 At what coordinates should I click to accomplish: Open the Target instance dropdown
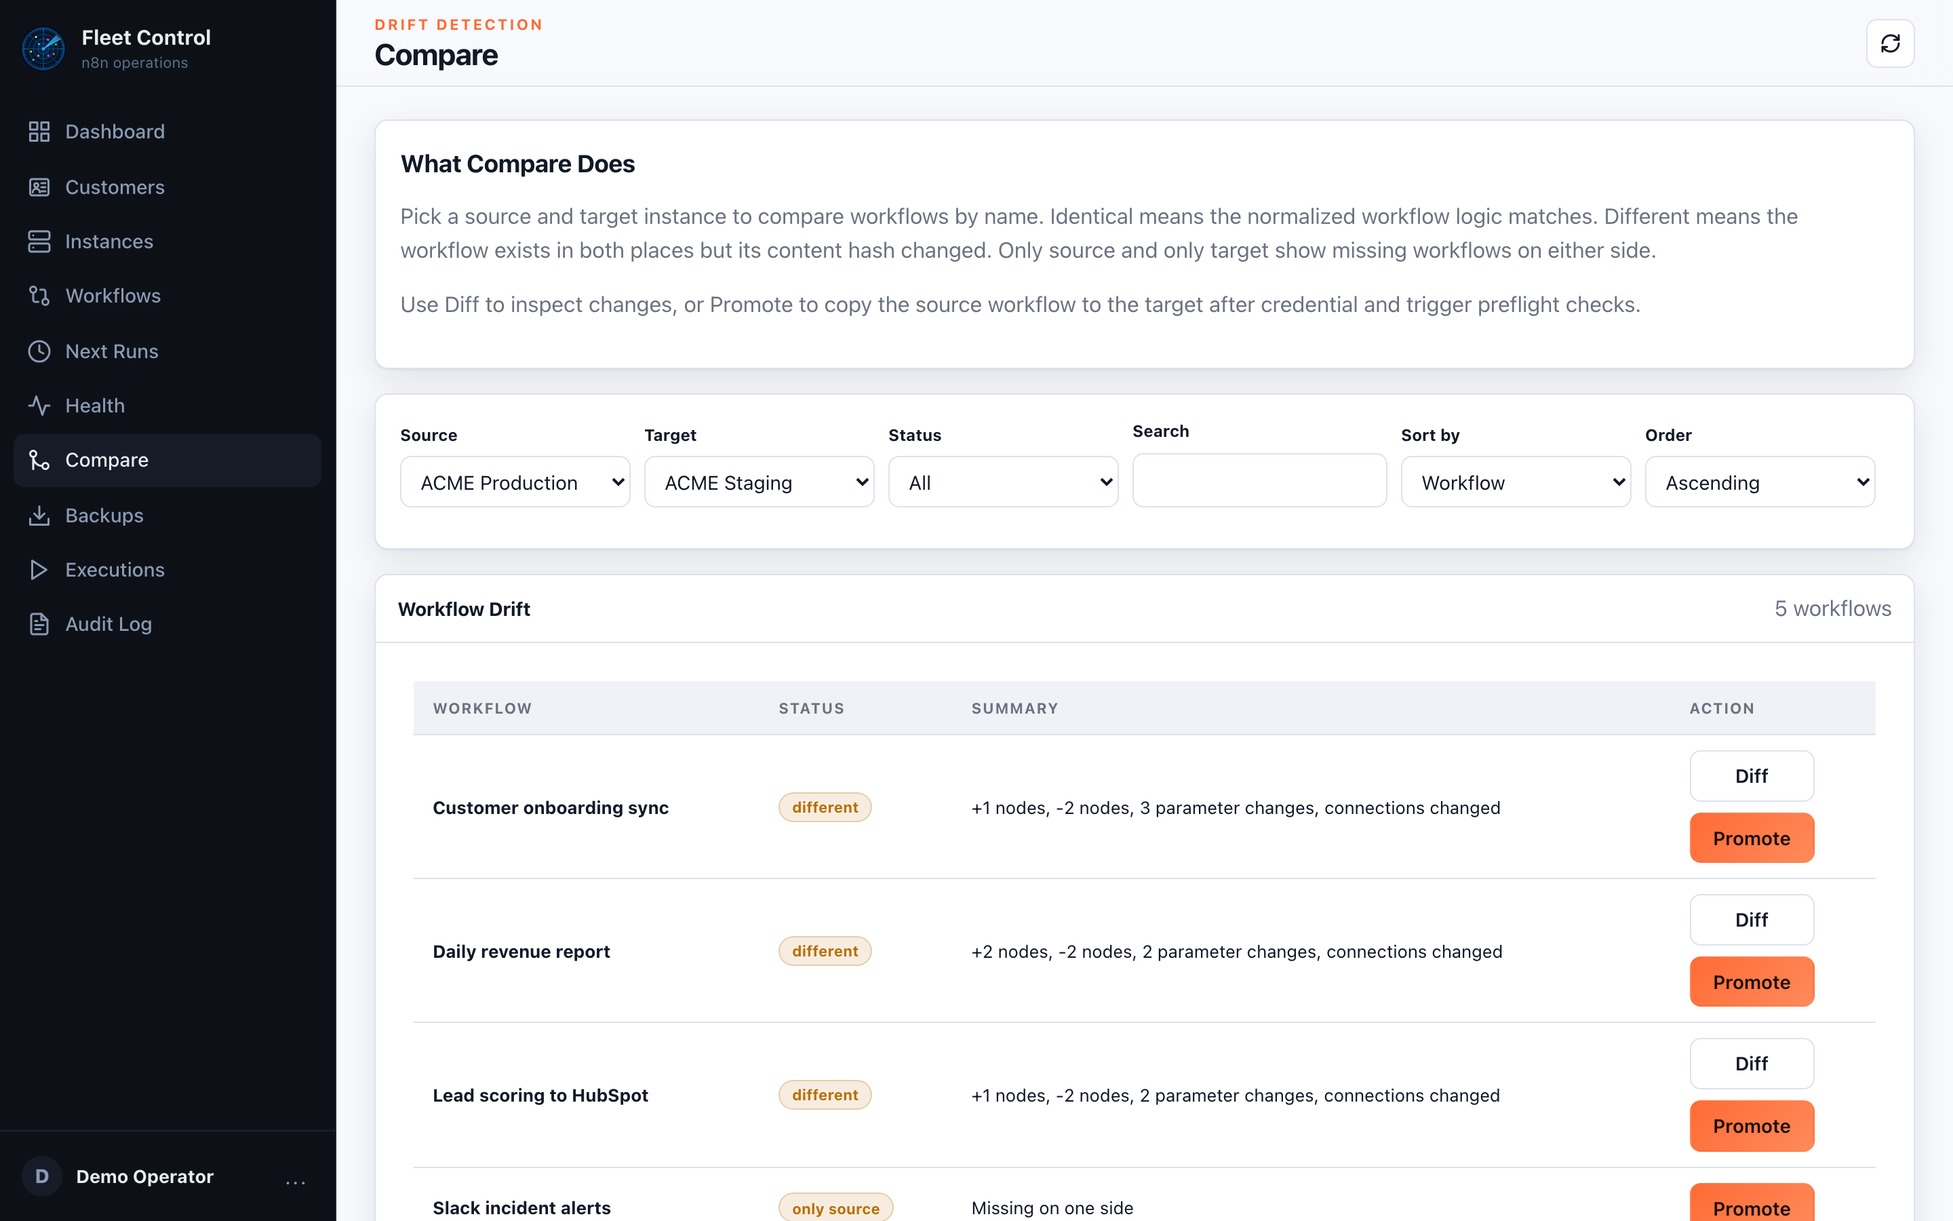759,482
